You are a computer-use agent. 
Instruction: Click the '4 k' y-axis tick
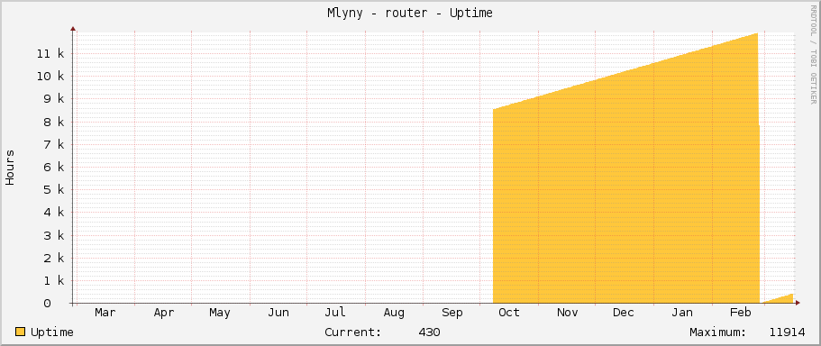point(54,213)
